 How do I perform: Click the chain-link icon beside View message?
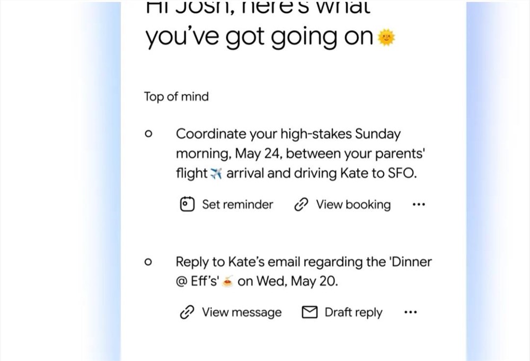tap(187, 312)
